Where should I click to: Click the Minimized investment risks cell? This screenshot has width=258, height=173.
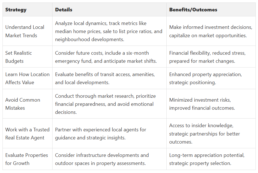[202, 104]
